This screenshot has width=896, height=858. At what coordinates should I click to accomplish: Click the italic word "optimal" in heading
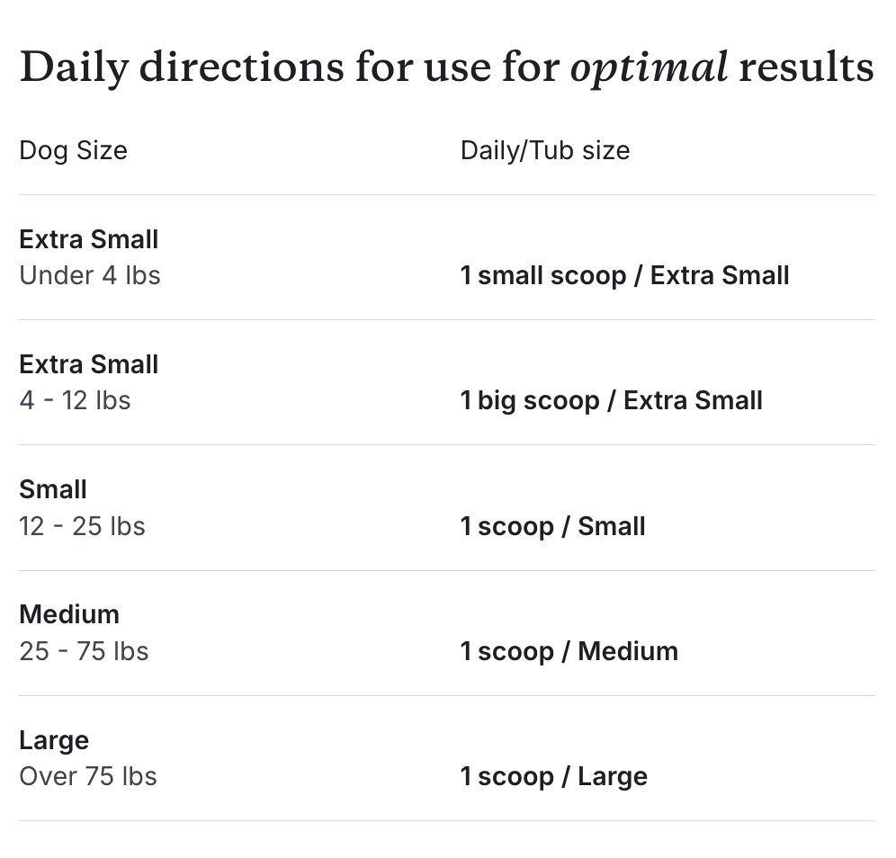point(649,68)
